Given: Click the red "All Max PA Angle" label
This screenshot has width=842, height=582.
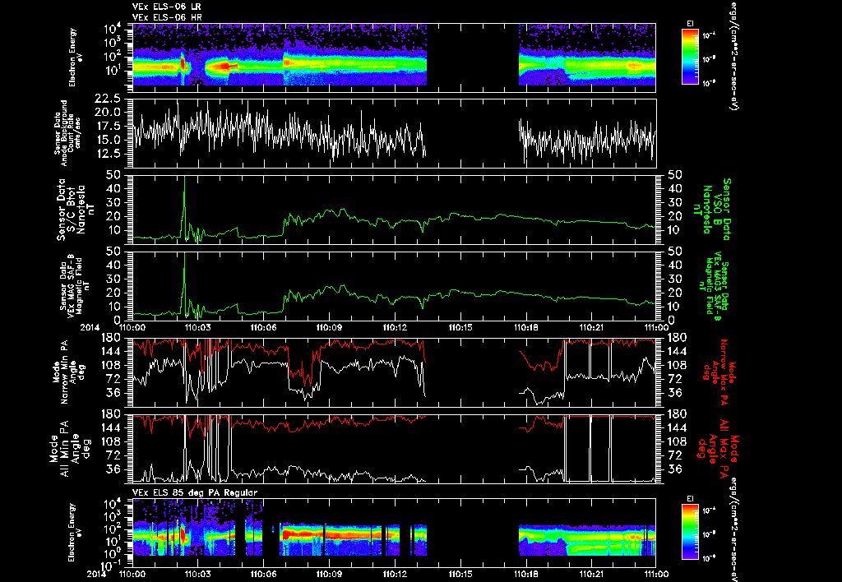Looking at the screenshot, I should point(719,448).
